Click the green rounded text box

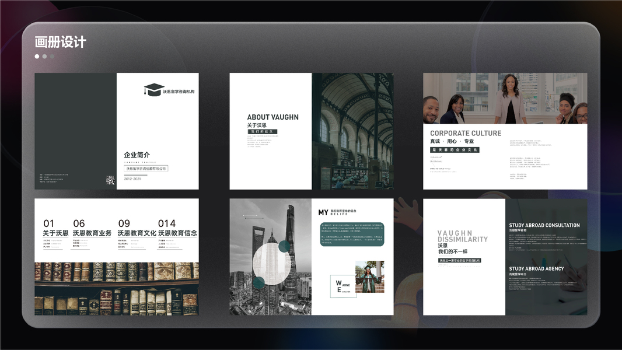pos(352,235)
